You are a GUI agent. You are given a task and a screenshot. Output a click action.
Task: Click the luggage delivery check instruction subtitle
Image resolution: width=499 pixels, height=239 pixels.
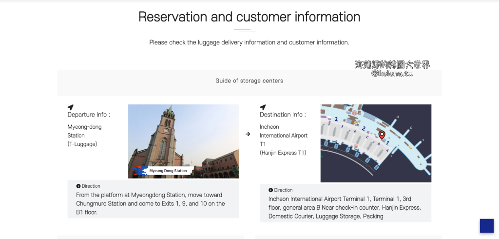click(x=249, y=42)
